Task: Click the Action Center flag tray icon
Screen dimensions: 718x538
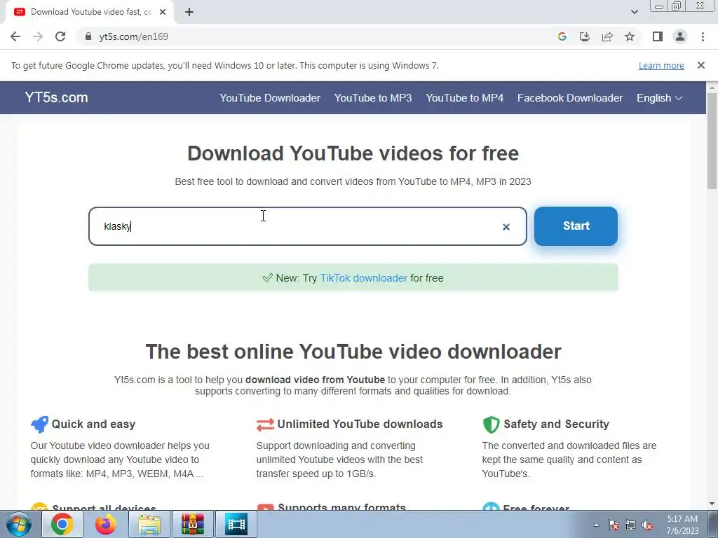Action: 614,525
